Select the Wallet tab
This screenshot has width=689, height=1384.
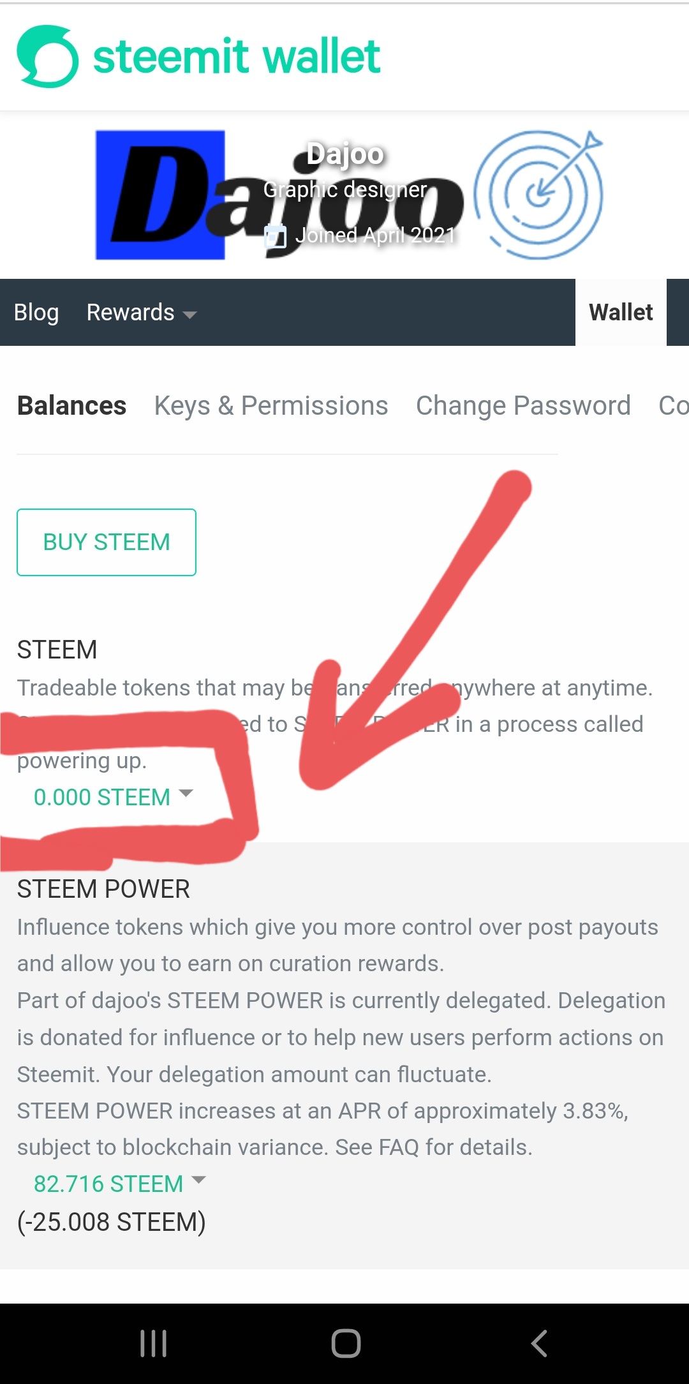pyautogui.click(x=621, y=313)
